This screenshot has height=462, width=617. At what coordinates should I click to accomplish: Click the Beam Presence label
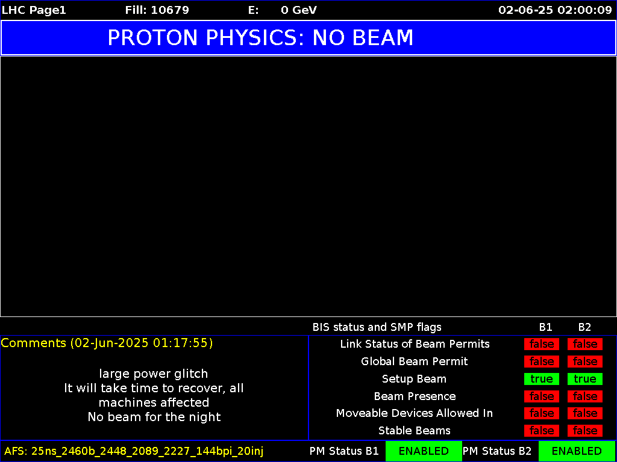(x=415, y=396)
